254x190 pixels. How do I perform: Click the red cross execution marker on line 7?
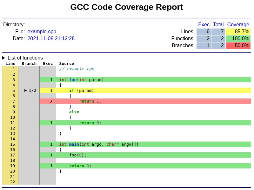pos(51,101)
